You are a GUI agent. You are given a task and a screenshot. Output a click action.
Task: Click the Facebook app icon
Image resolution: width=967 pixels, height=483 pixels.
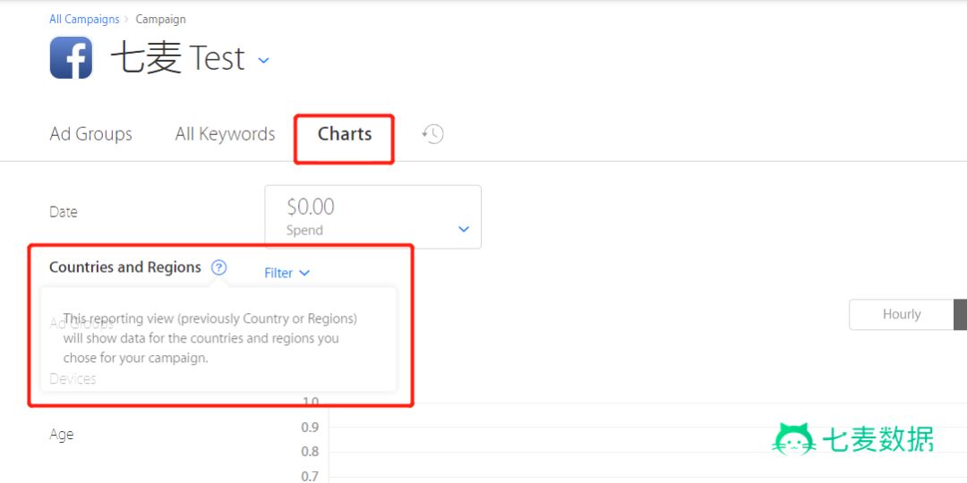coord(71,58)
